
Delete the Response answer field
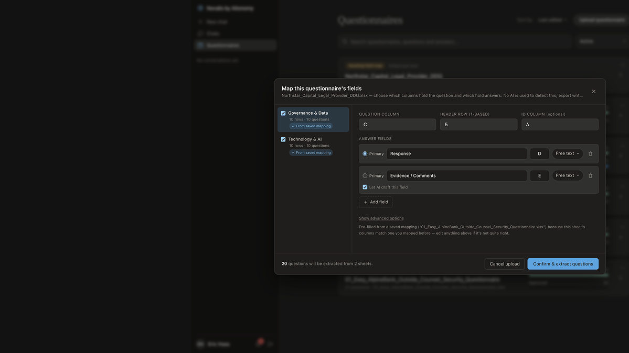coord(590,153)
